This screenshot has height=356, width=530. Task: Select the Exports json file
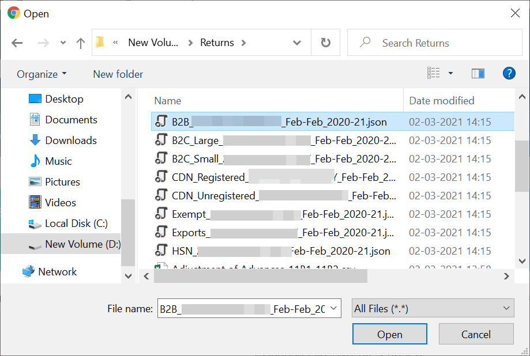point(333,232)
